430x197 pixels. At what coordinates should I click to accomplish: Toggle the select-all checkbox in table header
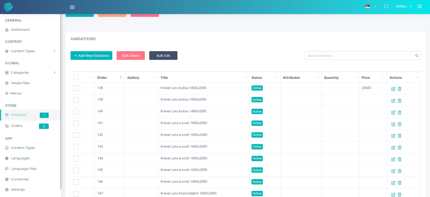(x=76, y=77)
